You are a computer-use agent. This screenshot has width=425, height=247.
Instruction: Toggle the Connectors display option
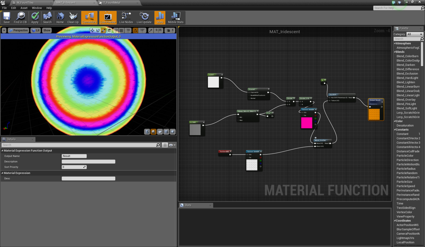[x=89, y=18]
